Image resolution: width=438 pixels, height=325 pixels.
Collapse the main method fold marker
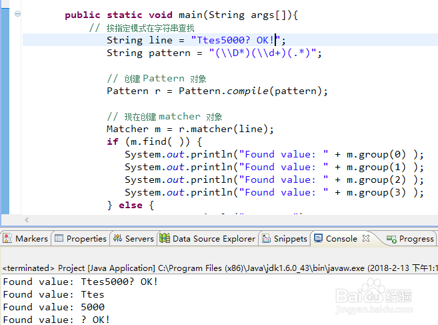point(17,13)
